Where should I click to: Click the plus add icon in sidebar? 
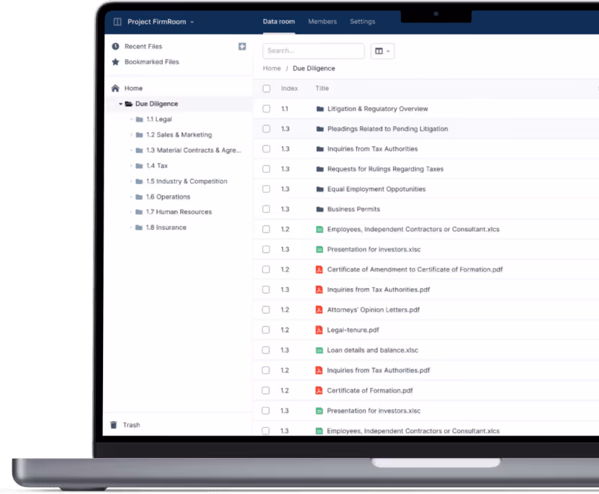click(x=242, y=46)
